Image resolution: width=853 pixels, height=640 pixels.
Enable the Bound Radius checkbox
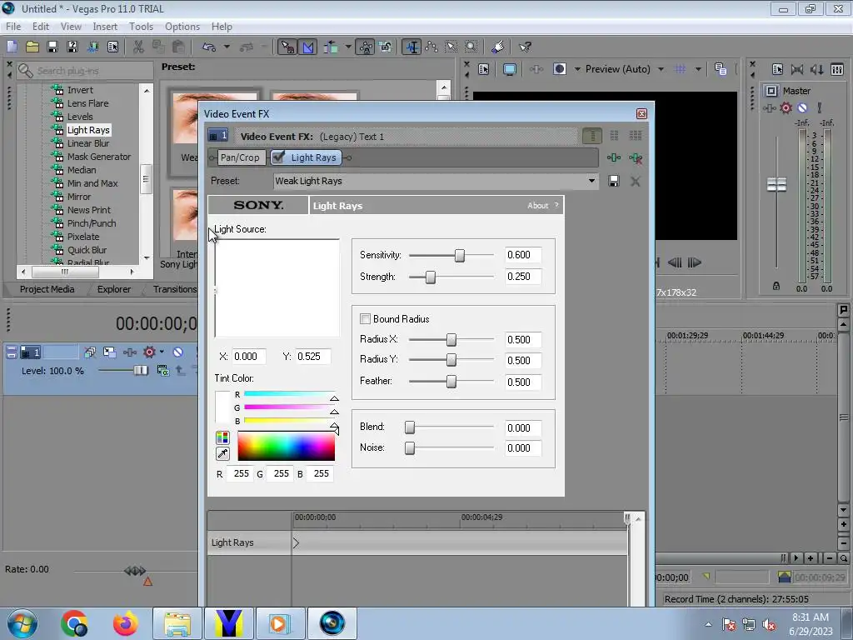tap(365, 319)
